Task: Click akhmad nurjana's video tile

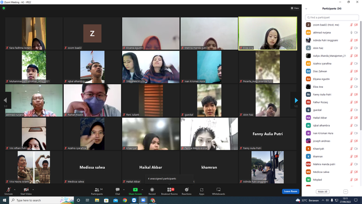Action: [x=34, y=100]
